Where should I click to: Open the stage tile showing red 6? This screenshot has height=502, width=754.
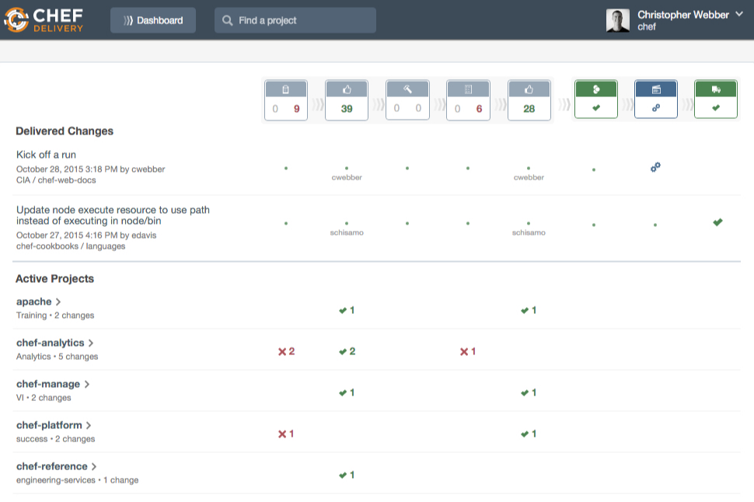tap(468, 100)
